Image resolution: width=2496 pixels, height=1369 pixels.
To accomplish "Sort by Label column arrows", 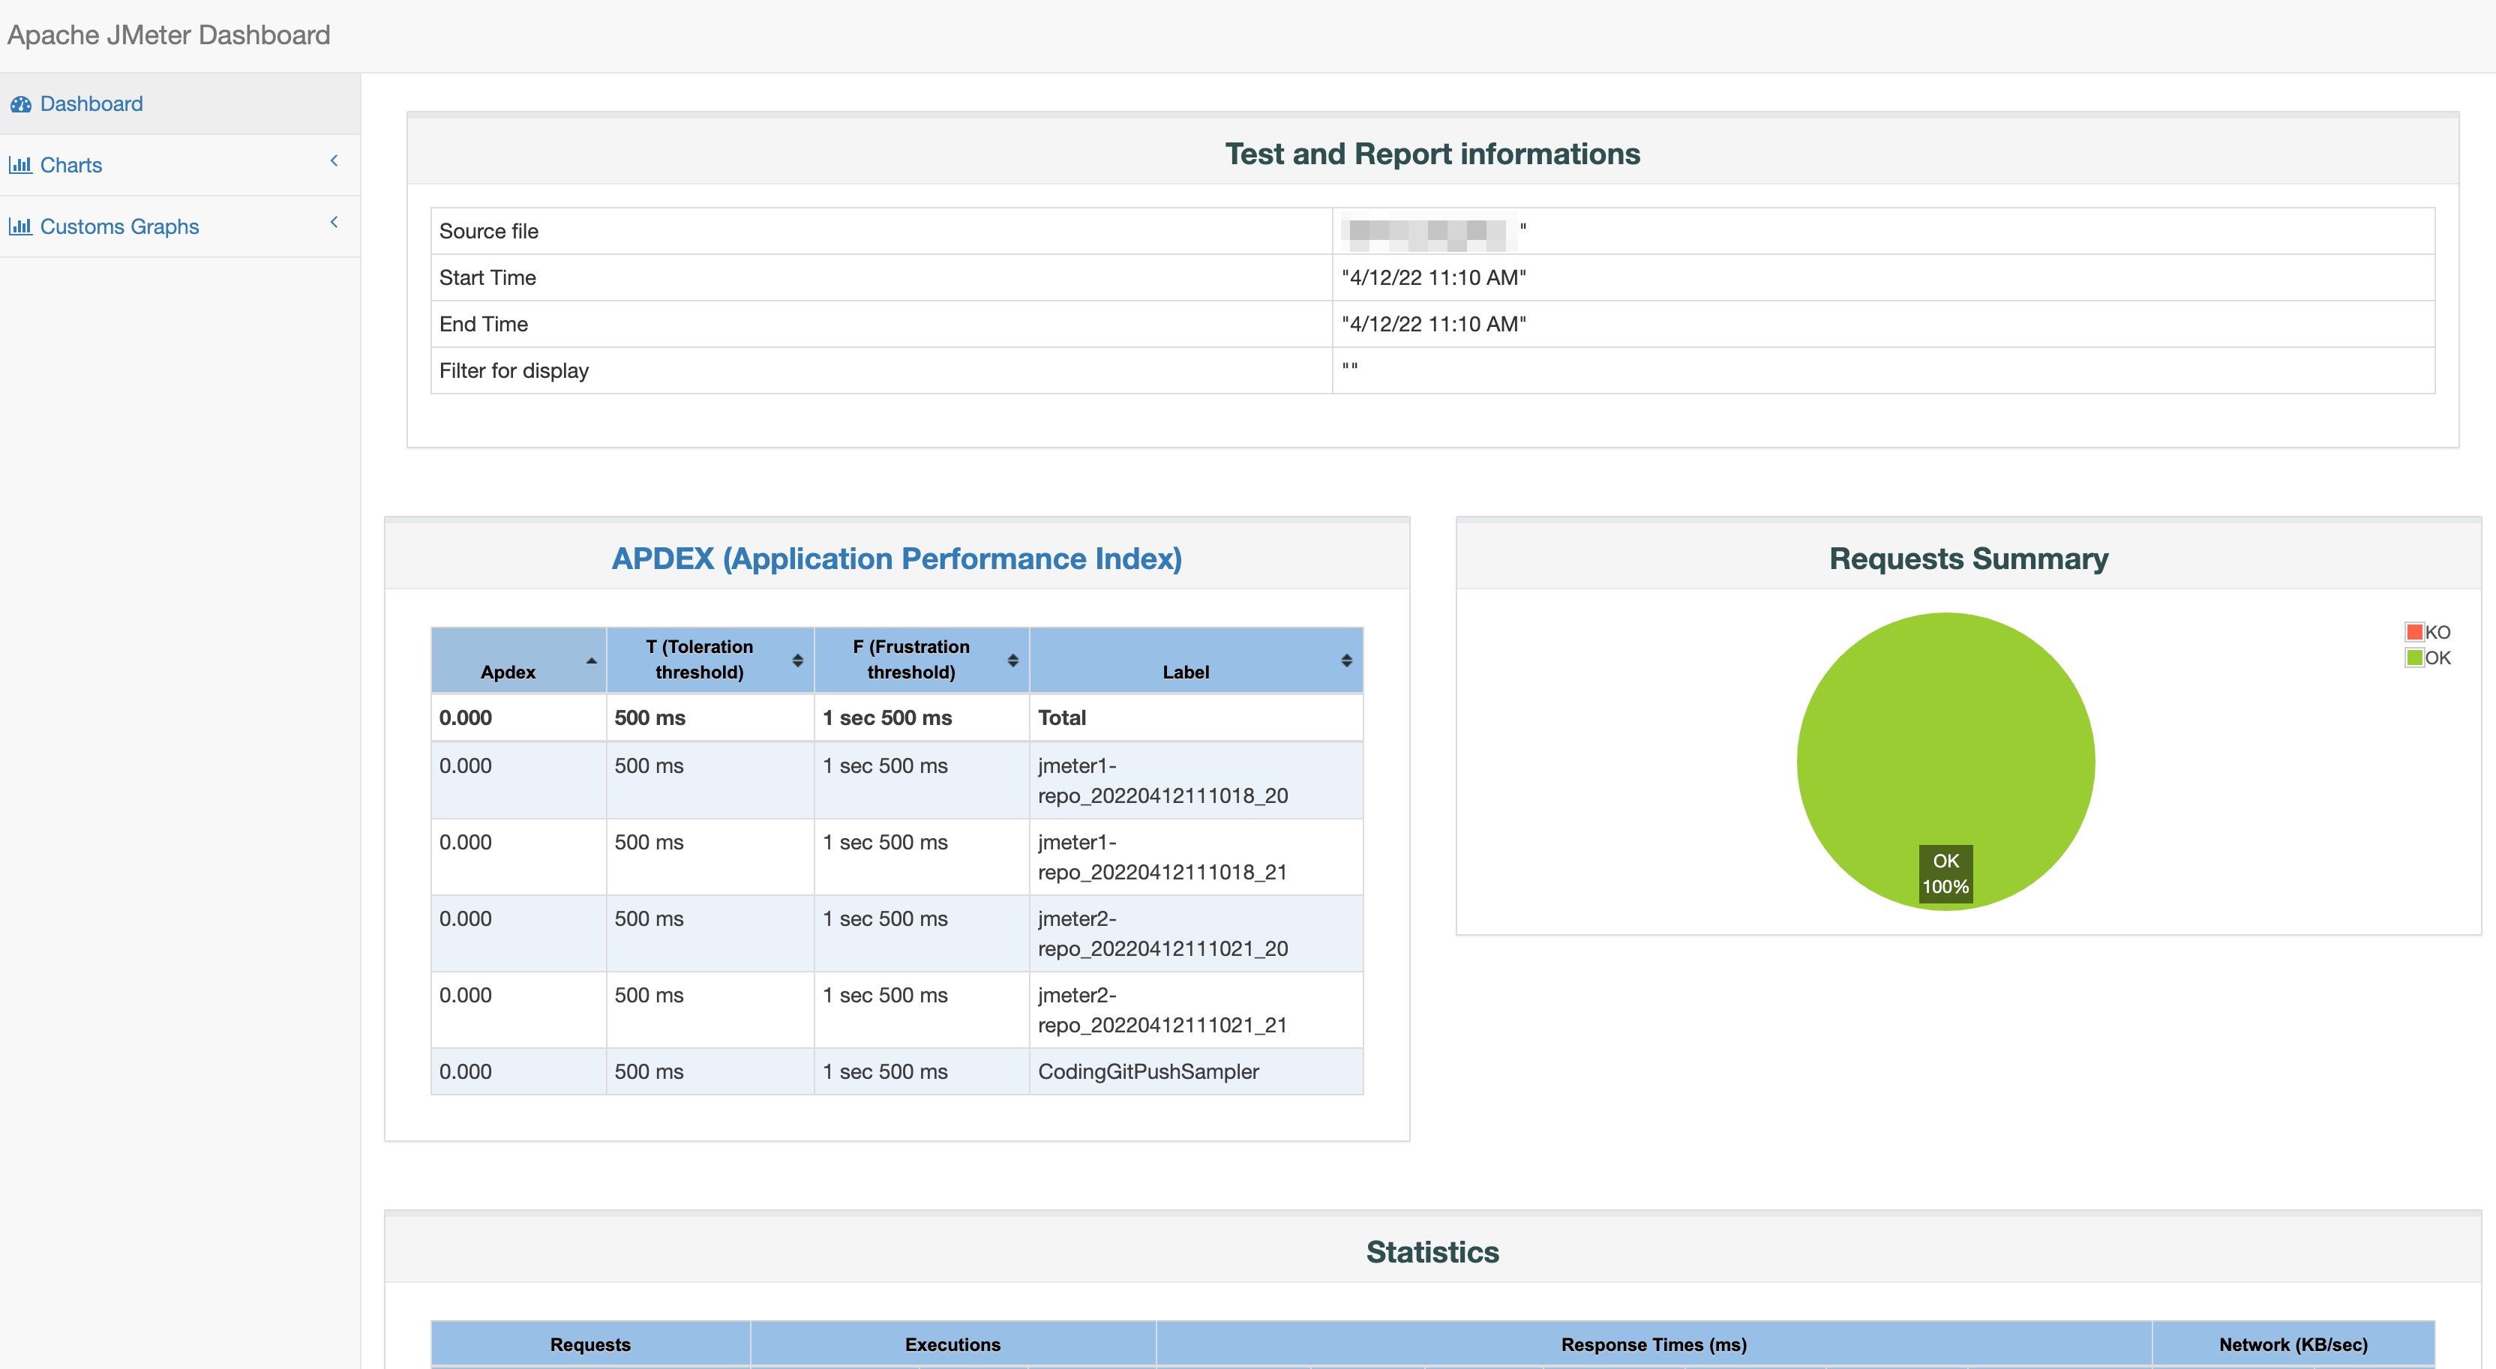I will 1345,661.
